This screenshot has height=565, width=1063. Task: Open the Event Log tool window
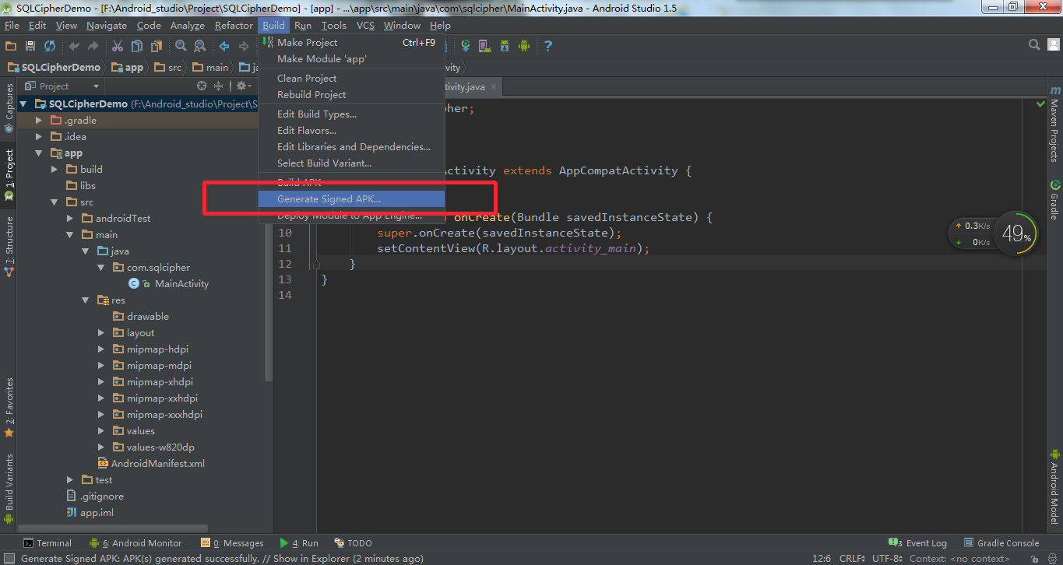918,543
